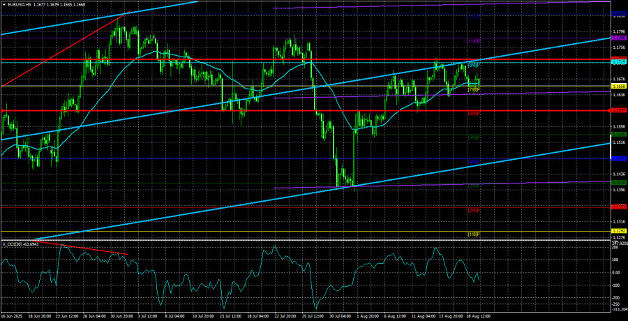Click 1.1396 on the price axis
This screenshot has height=321, width=628.
[619, 190]
